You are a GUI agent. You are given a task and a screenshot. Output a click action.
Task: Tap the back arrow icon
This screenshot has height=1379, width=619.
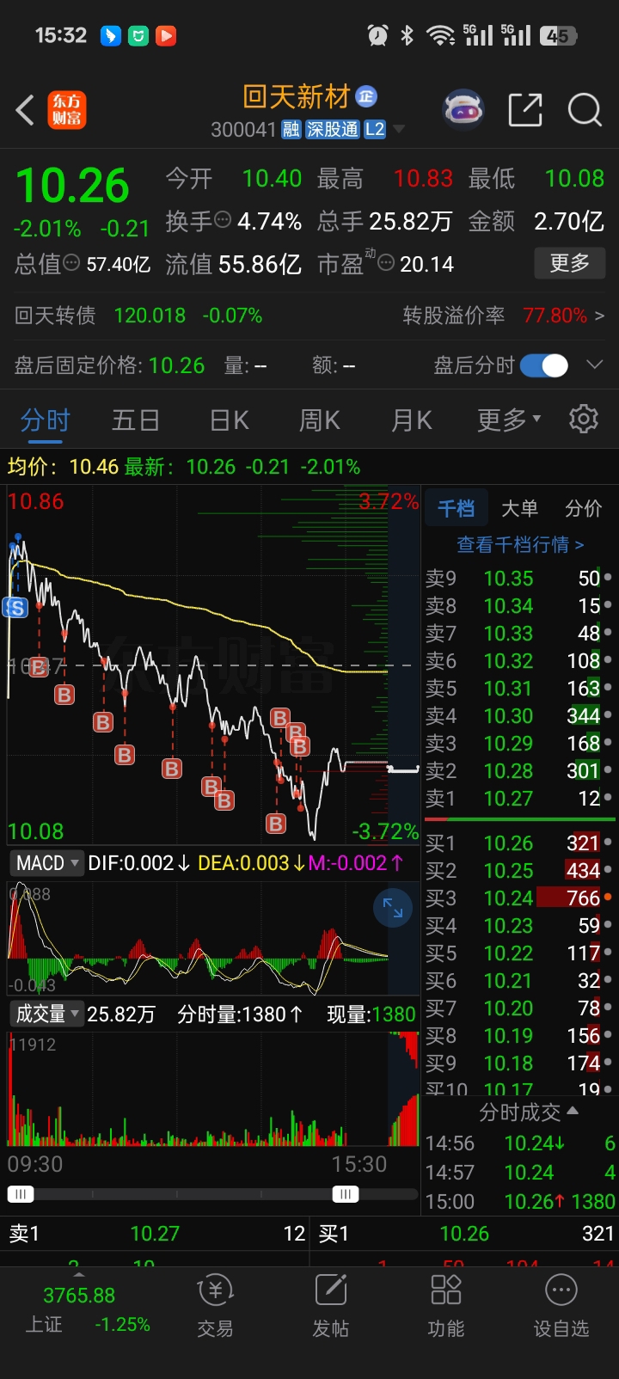coord(25,110)
